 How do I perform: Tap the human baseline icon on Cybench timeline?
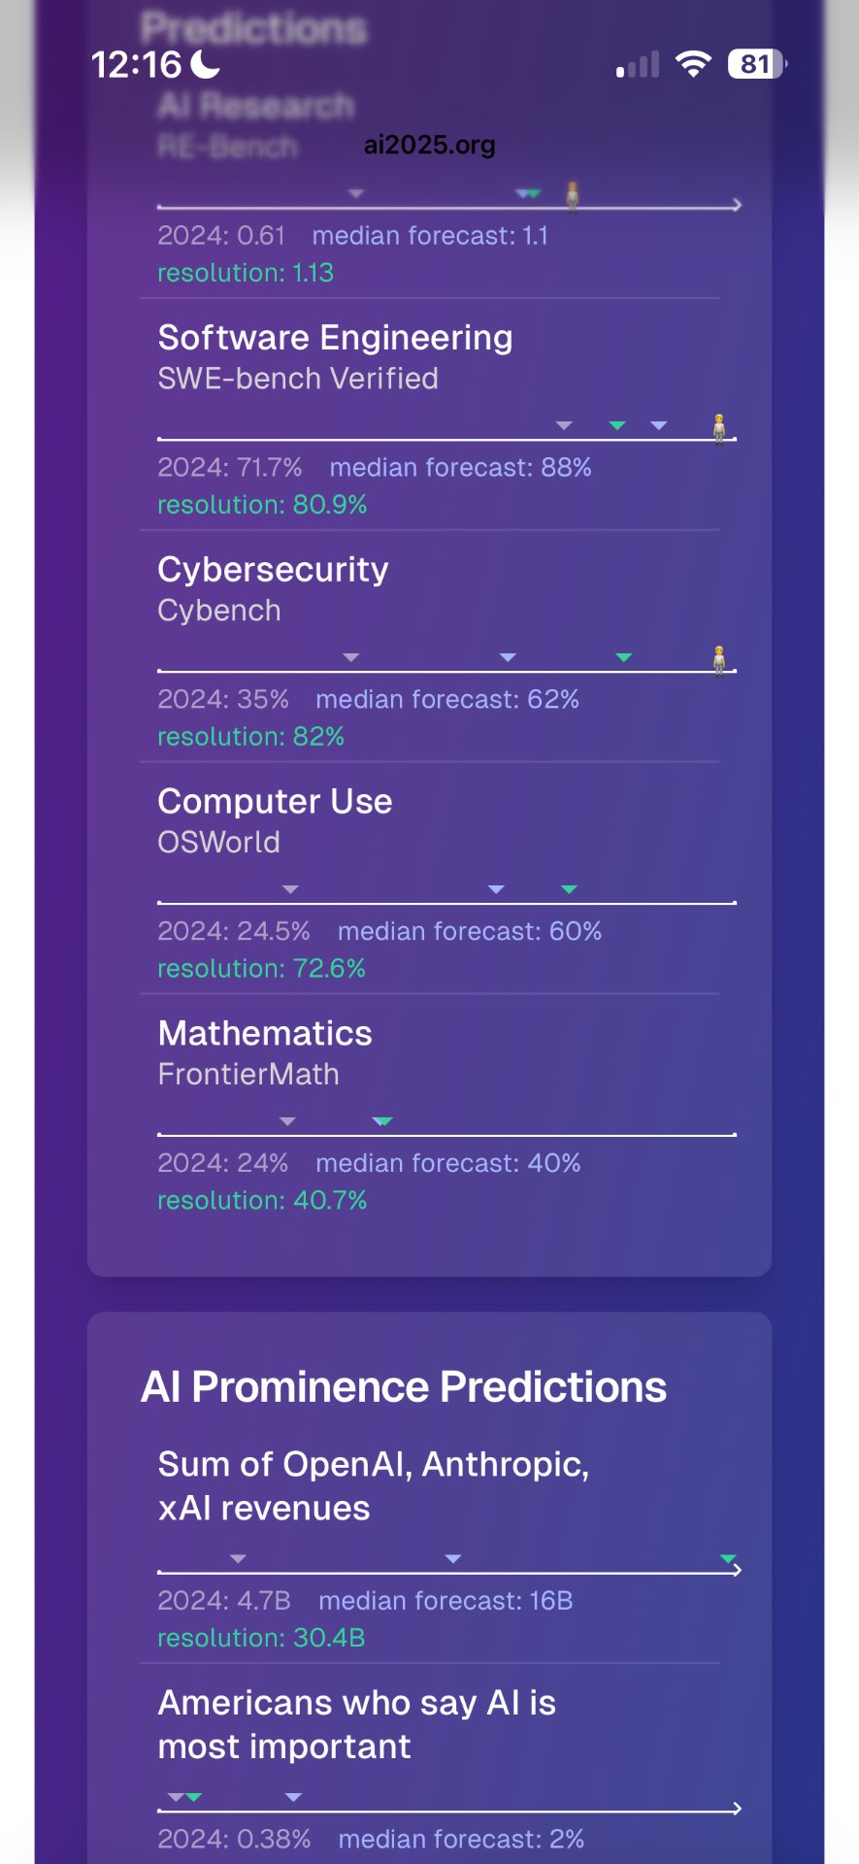coord(719,659)
